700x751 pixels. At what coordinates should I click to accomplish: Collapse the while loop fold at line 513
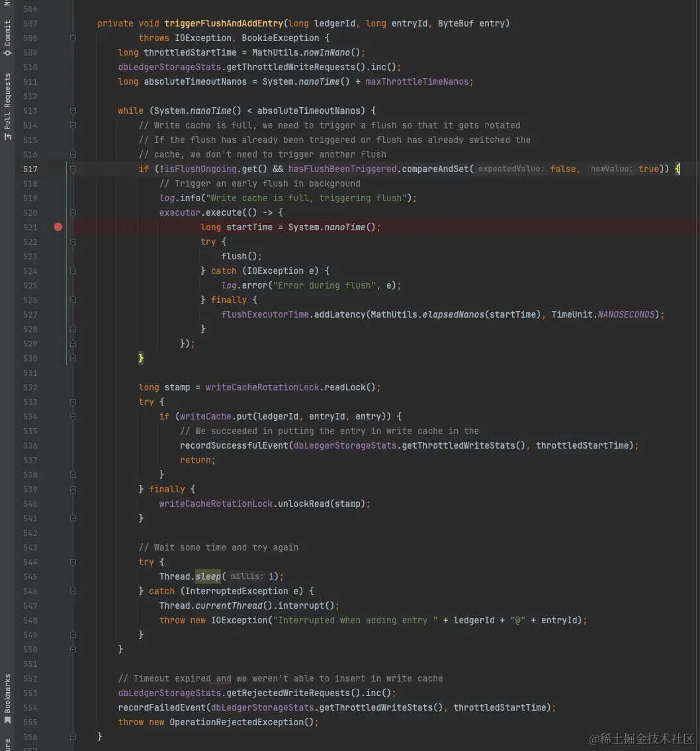pyautogui.click(x=73, y=110)
